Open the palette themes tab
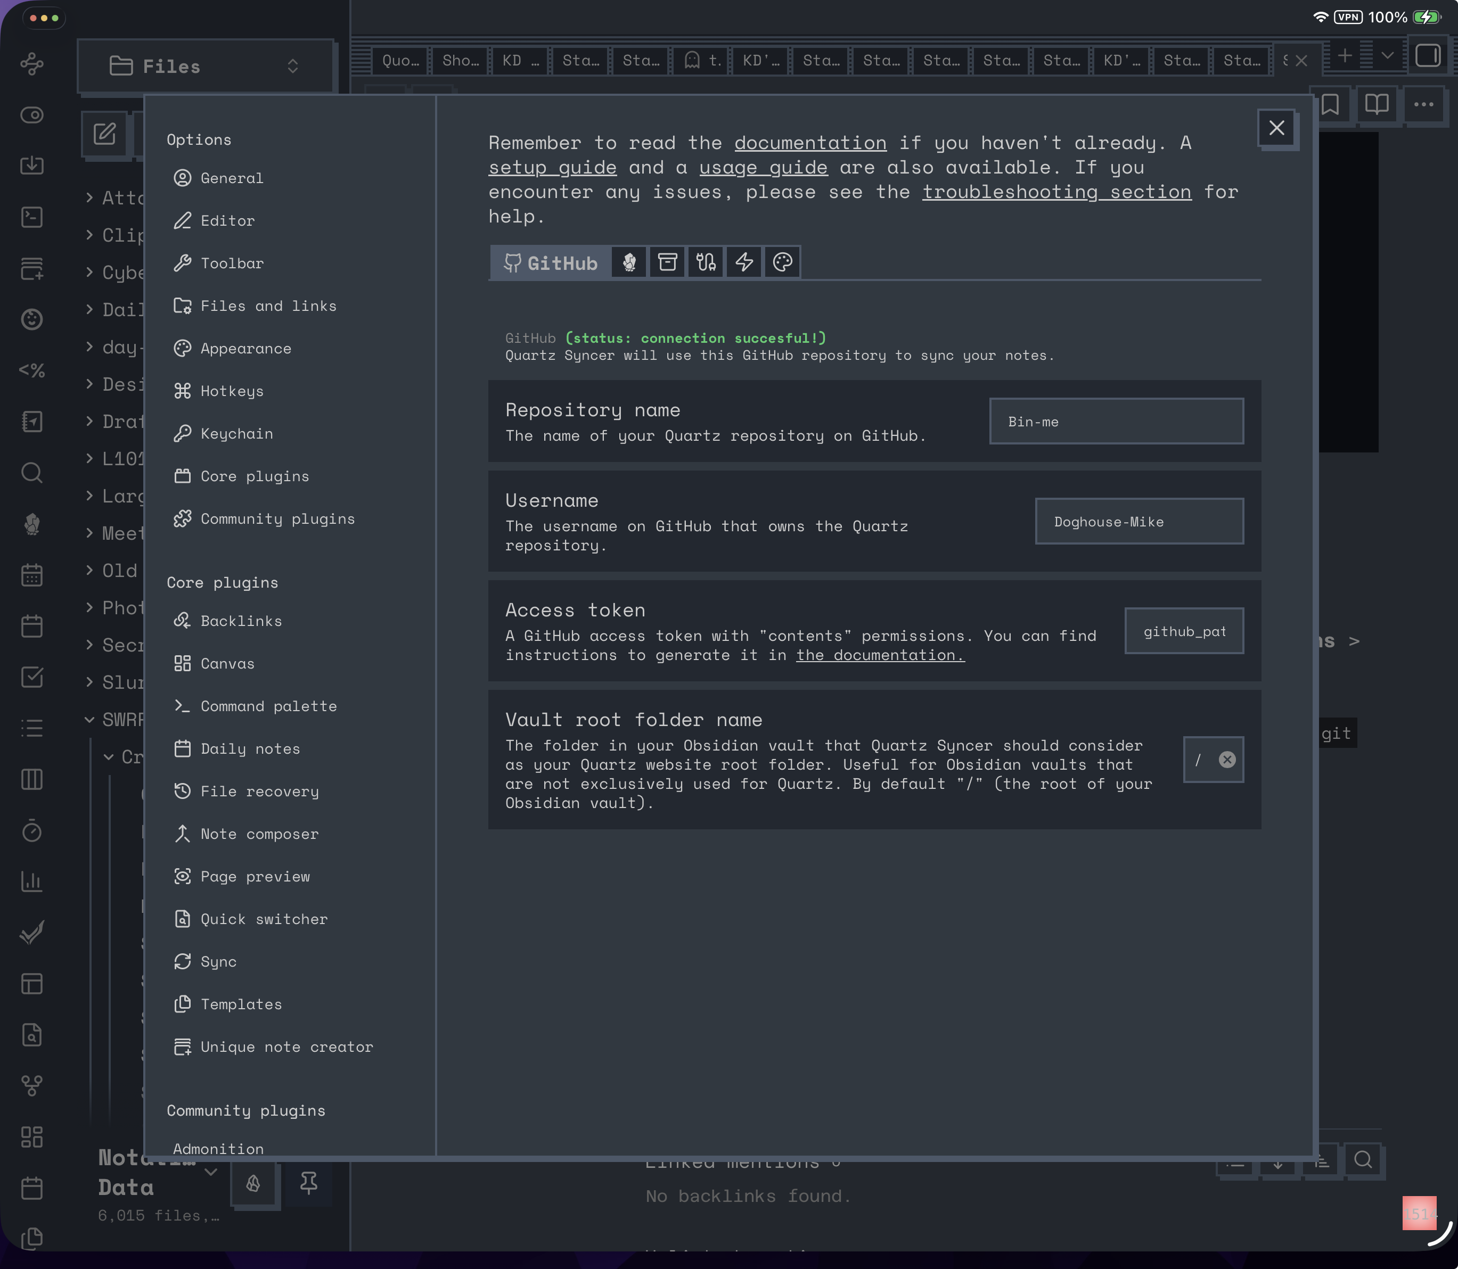Image resolution: width=1458 pixels, height=1269 pixels. tap(782, 263)
